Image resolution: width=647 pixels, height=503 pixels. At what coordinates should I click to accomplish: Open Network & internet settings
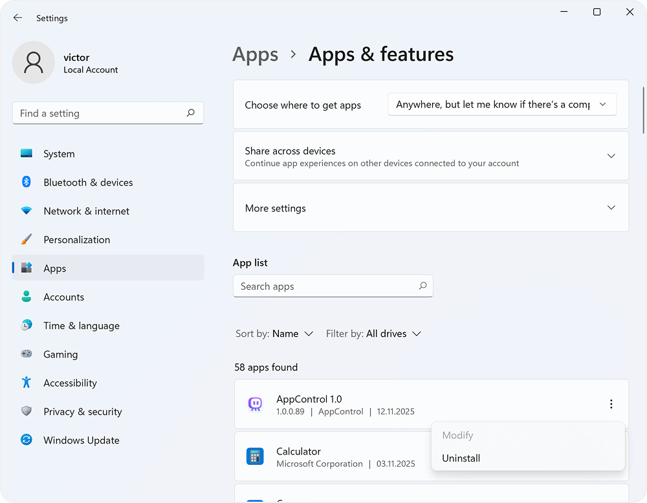85,211
